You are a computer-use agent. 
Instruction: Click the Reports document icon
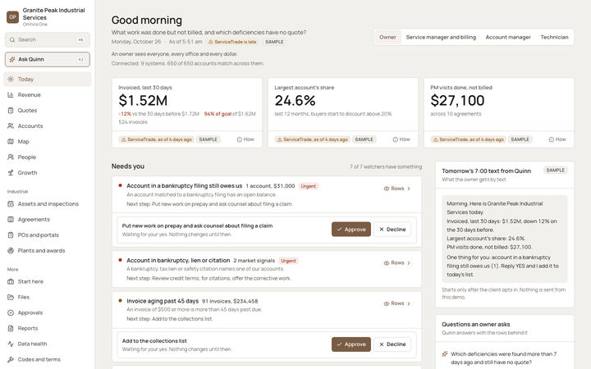click(11, 328)
